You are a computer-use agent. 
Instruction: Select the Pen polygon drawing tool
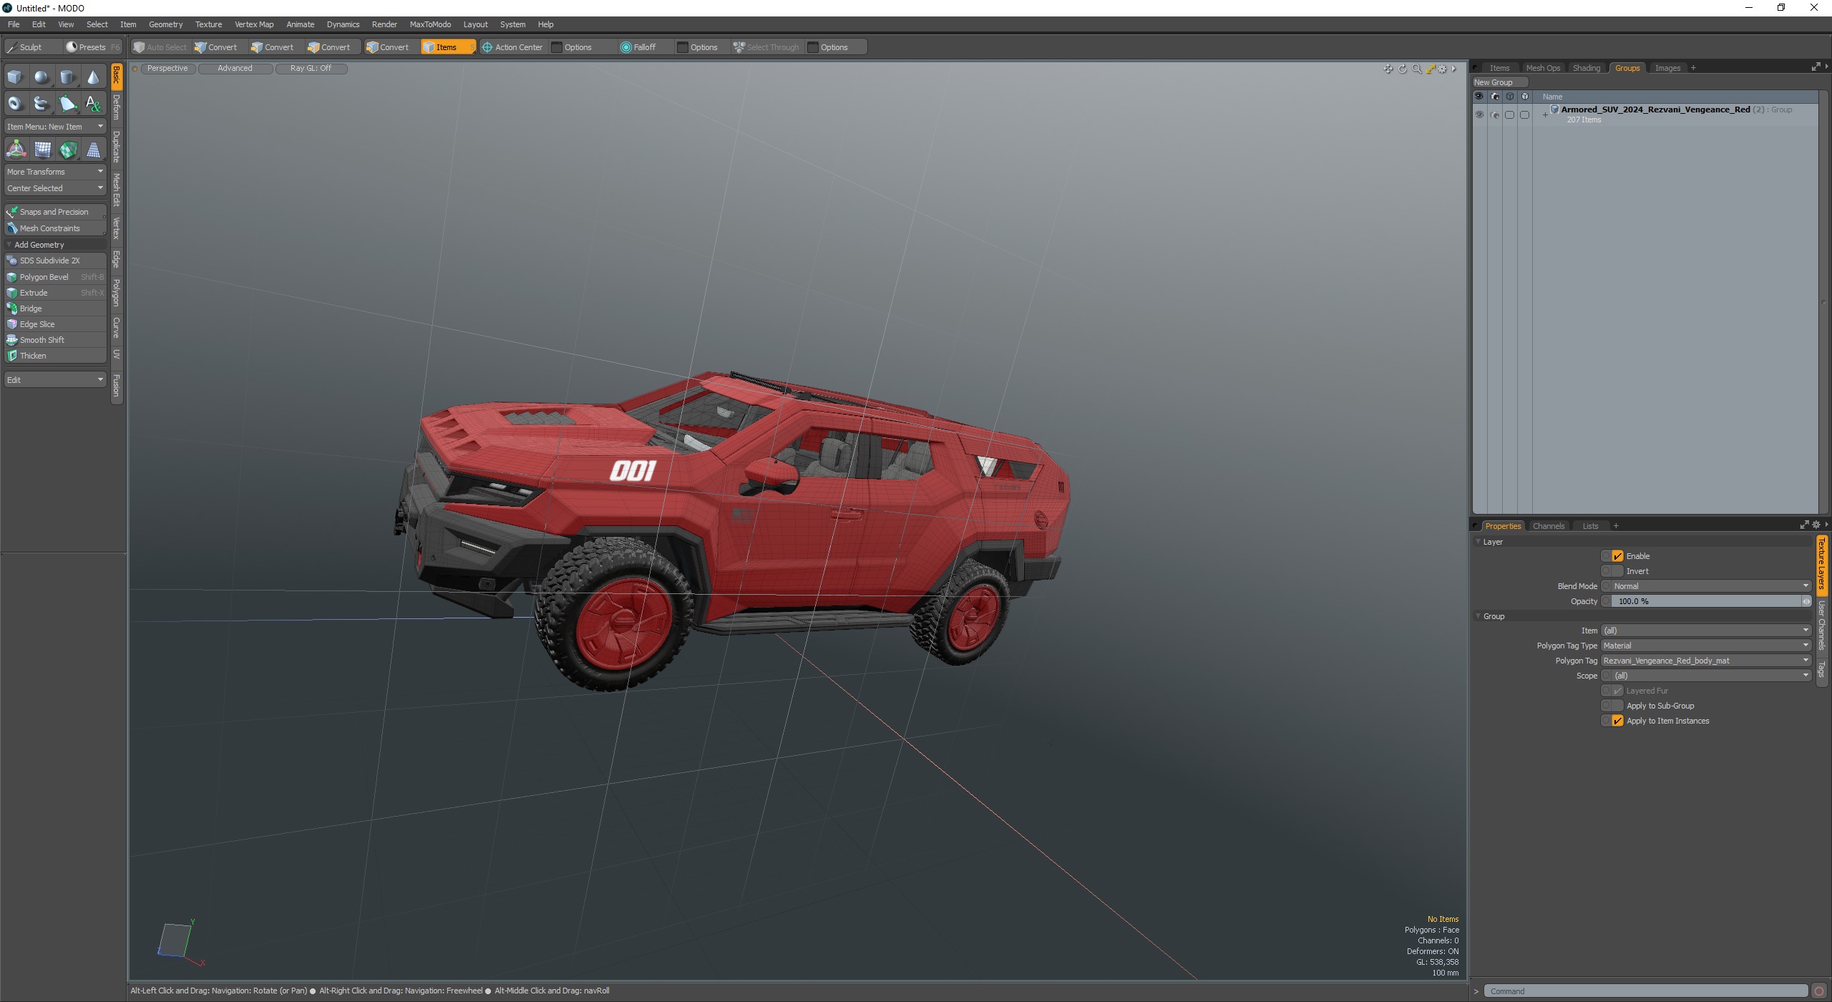point(67,104)
